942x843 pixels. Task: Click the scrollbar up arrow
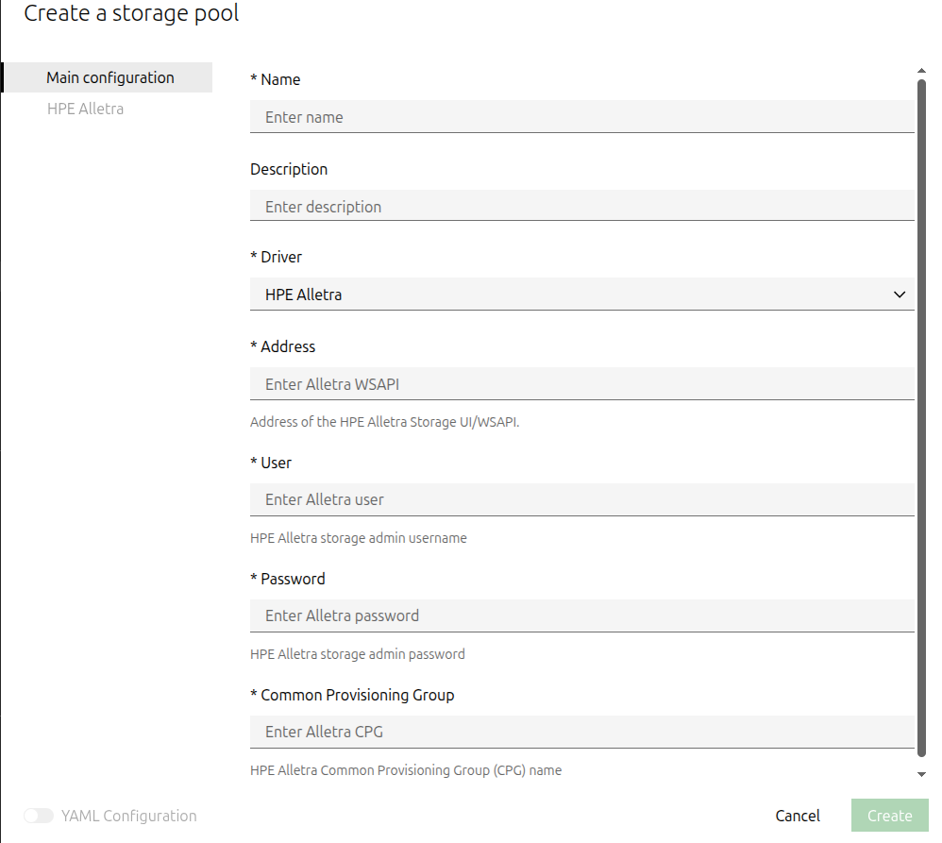[922, 70]
